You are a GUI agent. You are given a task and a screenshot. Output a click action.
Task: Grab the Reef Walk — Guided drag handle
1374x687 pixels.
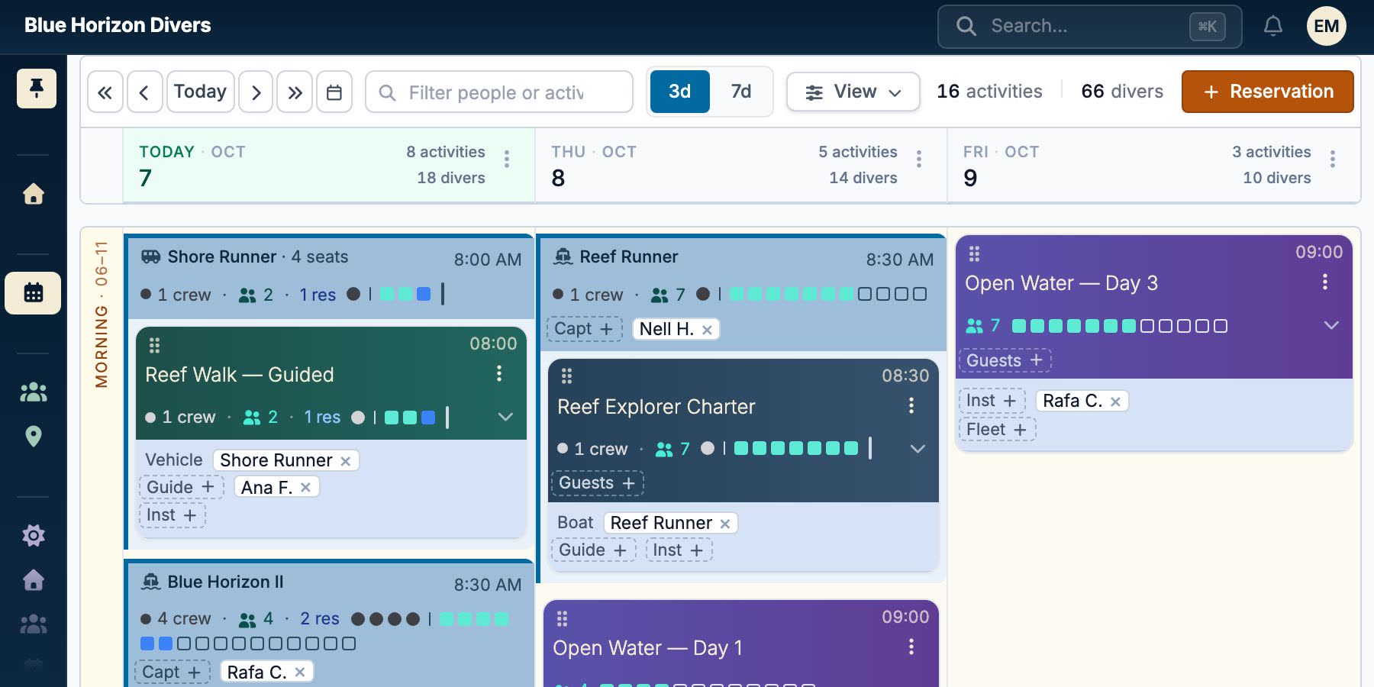coord(154,345)
